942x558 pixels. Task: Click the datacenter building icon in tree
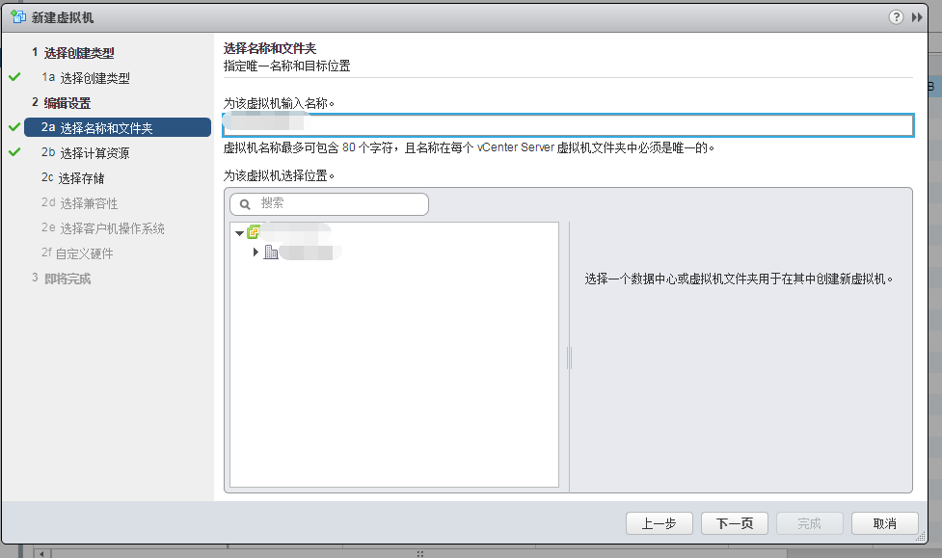coord(271,252)
